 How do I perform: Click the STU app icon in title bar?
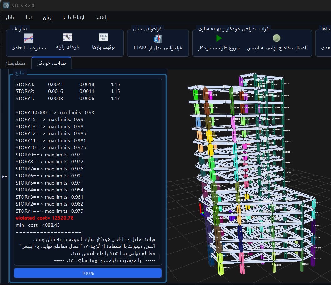(x=6, y=5)
